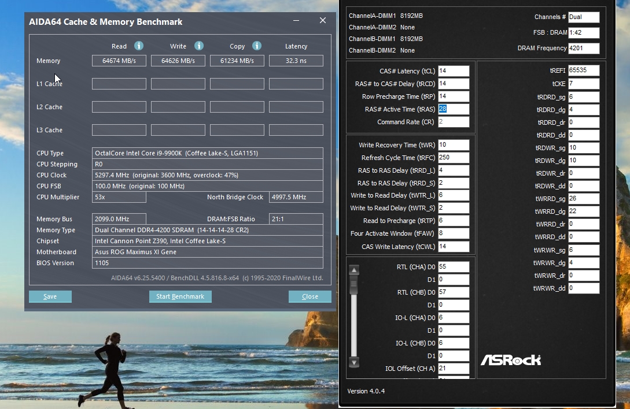Click the CAS Write Latency (tCWL) field
630x409 pixels.
453,247
